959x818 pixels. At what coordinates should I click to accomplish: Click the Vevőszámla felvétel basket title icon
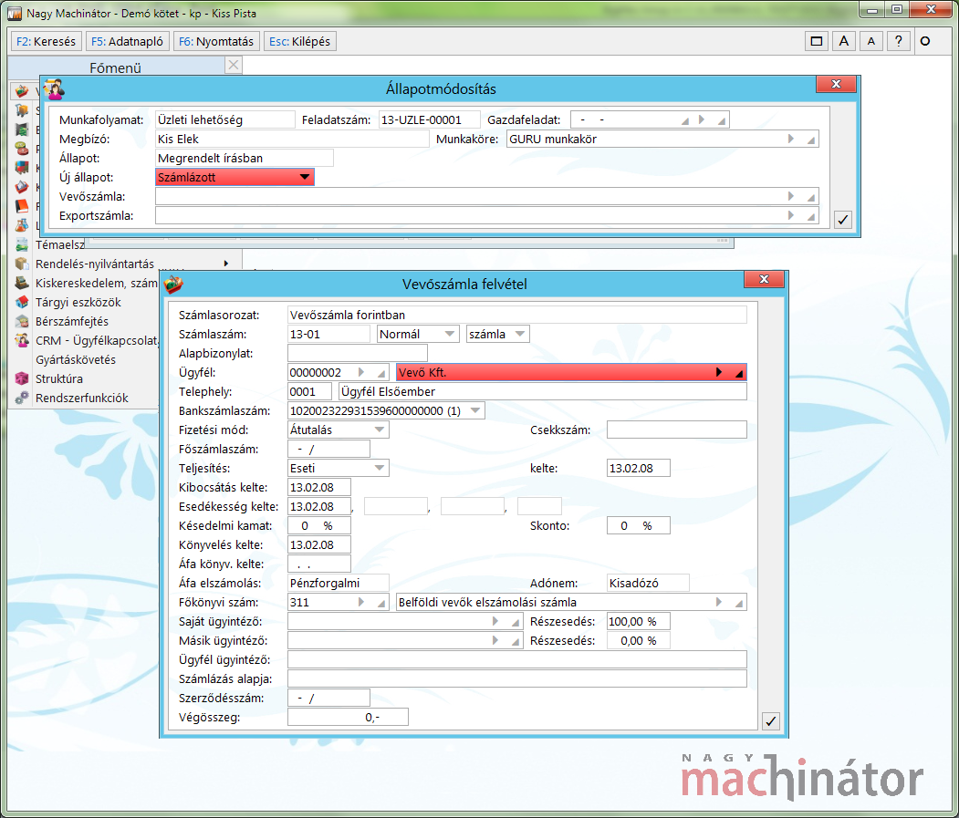pyautogui.click(x=173, y=285)
